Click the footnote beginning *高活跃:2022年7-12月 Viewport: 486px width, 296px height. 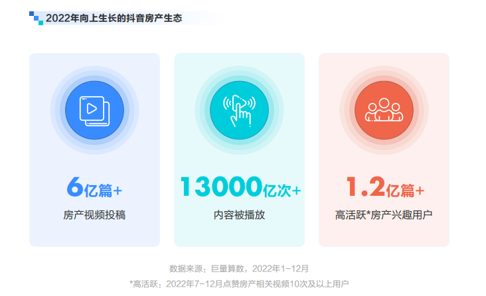point(239,283)
